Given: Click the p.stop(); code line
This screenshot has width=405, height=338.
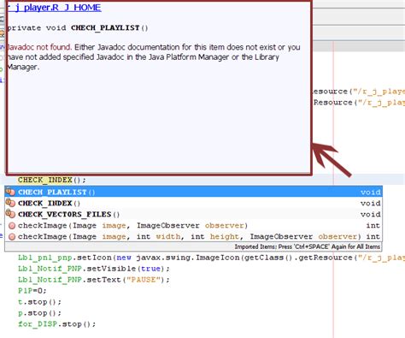Looking at the screenshot, I should 39,313.
